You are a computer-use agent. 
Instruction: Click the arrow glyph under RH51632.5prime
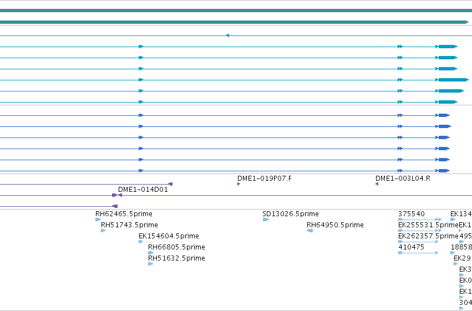(x=150, y=264)
